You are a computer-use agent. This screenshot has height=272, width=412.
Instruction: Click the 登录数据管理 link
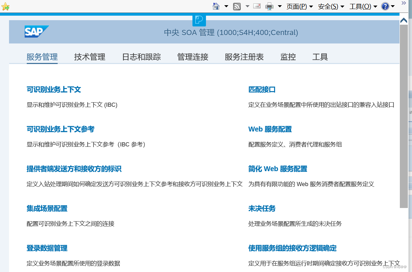[x=47, y=248]
